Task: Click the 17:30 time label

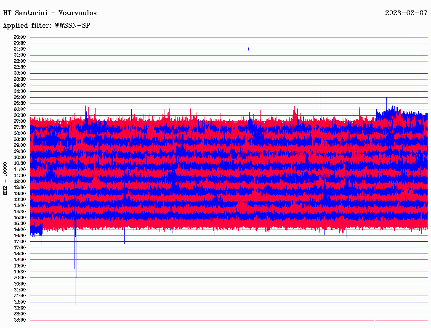Action: (x=20, y=248)
